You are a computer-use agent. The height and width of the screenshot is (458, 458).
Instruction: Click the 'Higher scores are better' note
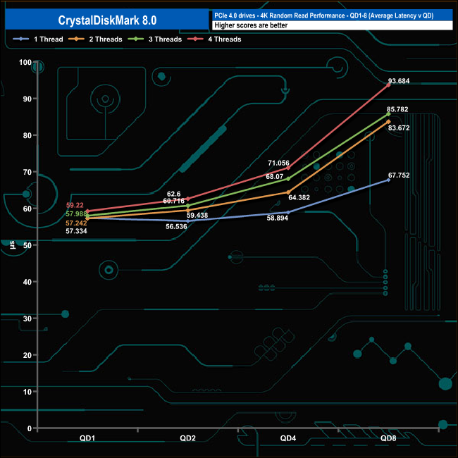pos(251,25)
